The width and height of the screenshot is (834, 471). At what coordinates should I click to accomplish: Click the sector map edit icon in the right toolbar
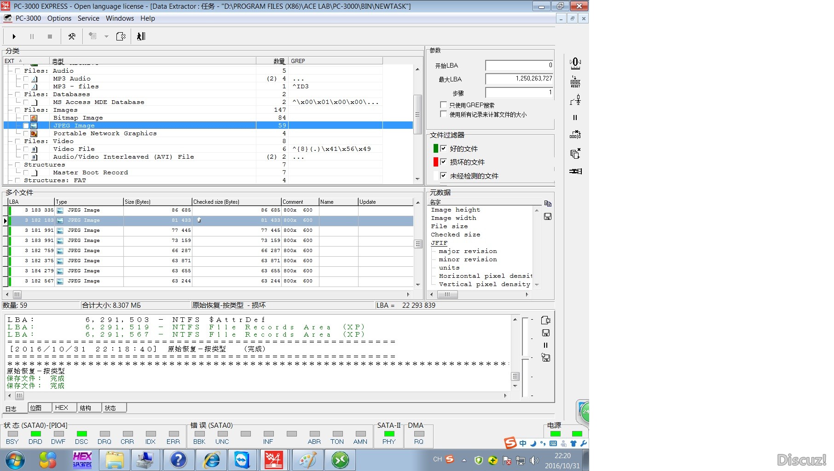[x=575, y=134]
